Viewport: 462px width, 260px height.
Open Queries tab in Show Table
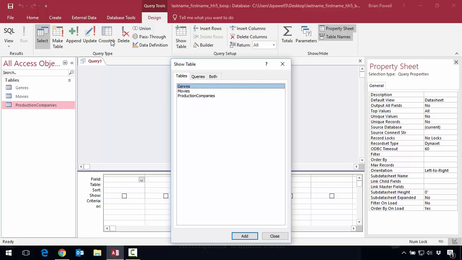point(198,77)
